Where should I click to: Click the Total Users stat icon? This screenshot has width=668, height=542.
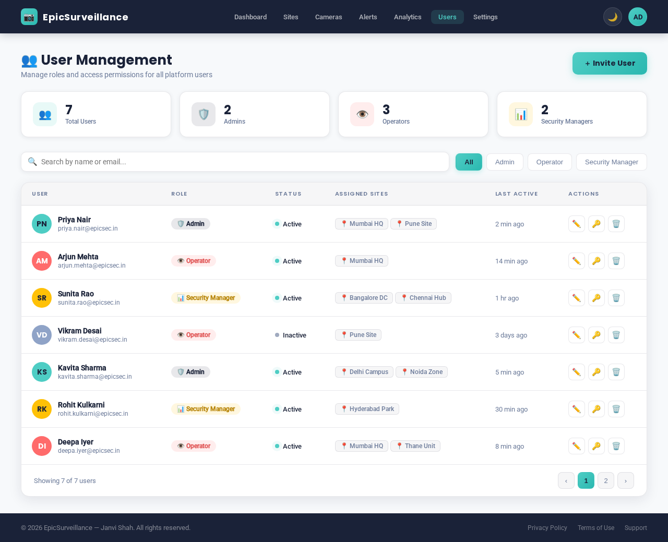coord(45,114)
